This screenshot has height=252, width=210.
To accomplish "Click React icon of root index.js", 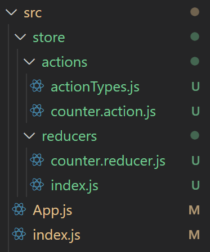I will 19,234.
